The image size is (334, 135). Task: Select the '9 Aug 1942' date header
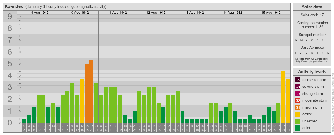tap(40, 13)
